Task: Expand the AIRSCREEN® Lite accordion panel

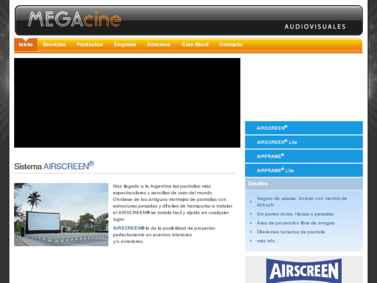Action: click(x=304, y=142)
